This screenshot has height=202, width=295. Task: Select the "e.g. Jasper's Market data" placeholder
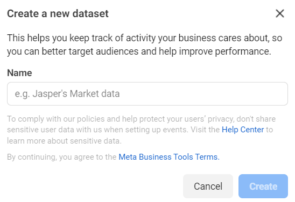tap(67, 94)
